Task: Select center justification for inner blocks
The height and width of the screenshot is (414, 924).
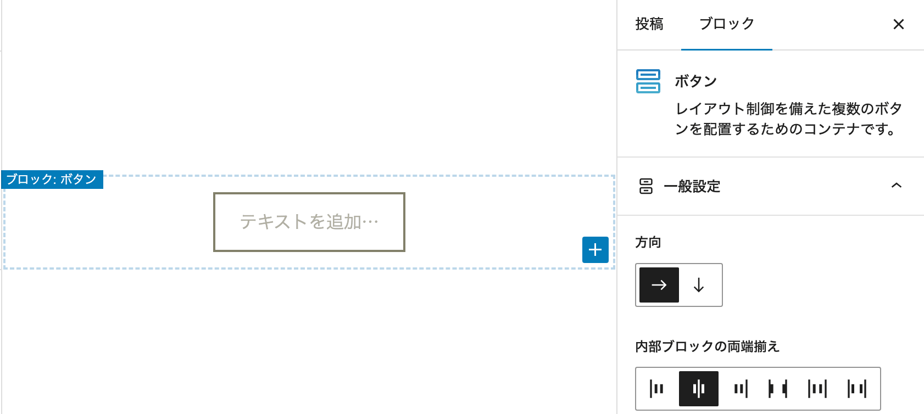Action: pos(699,389)
